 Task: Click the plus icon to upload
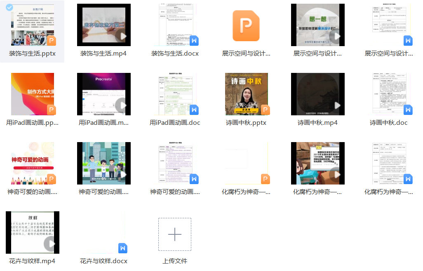point(175,234)
